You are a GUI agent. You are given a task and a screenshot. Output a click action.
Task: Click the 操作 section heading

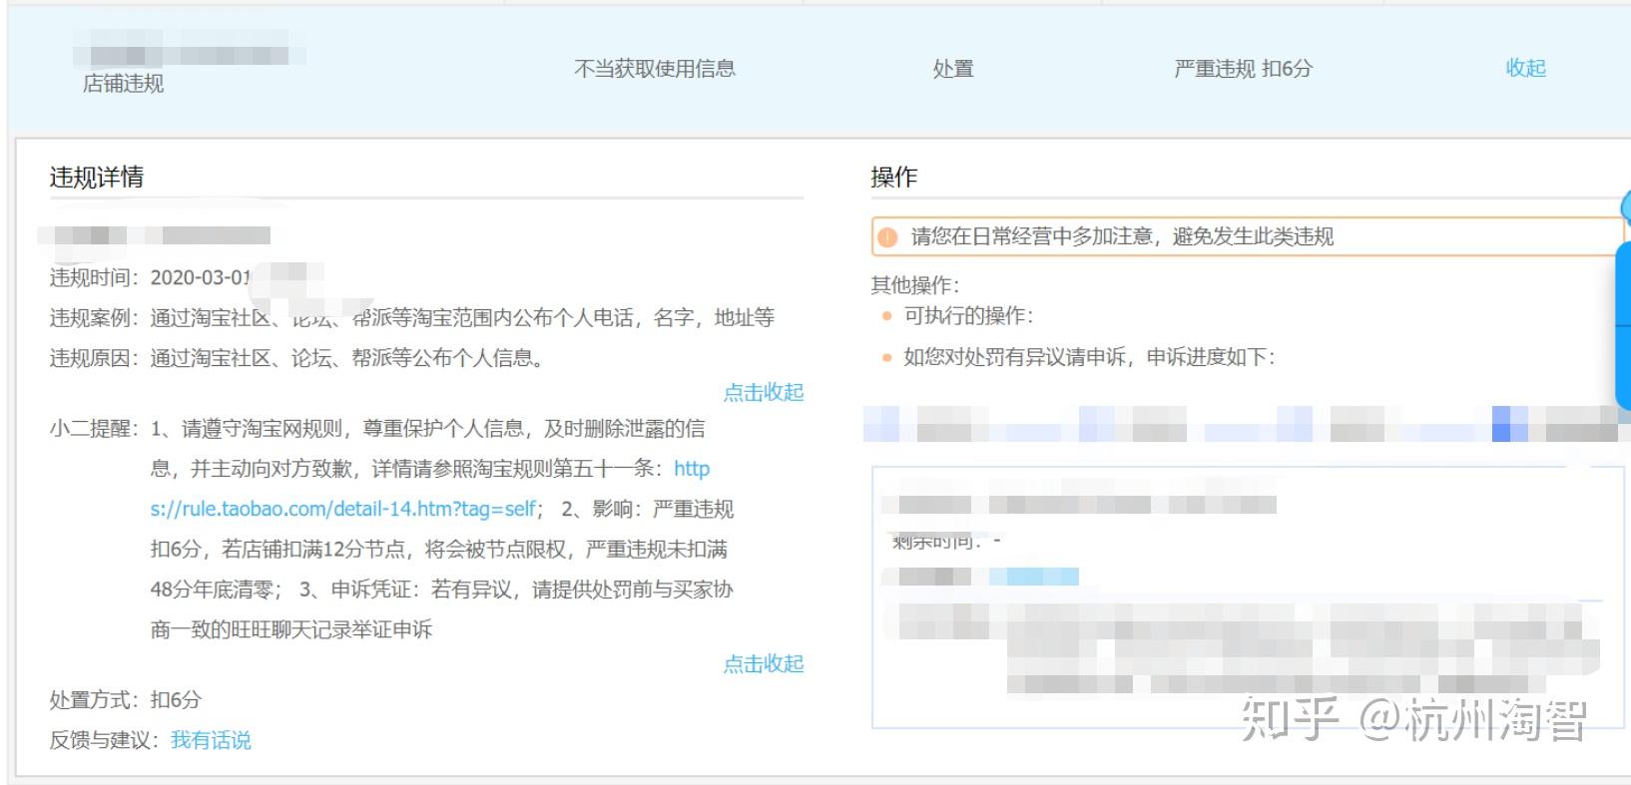[894, 178]
